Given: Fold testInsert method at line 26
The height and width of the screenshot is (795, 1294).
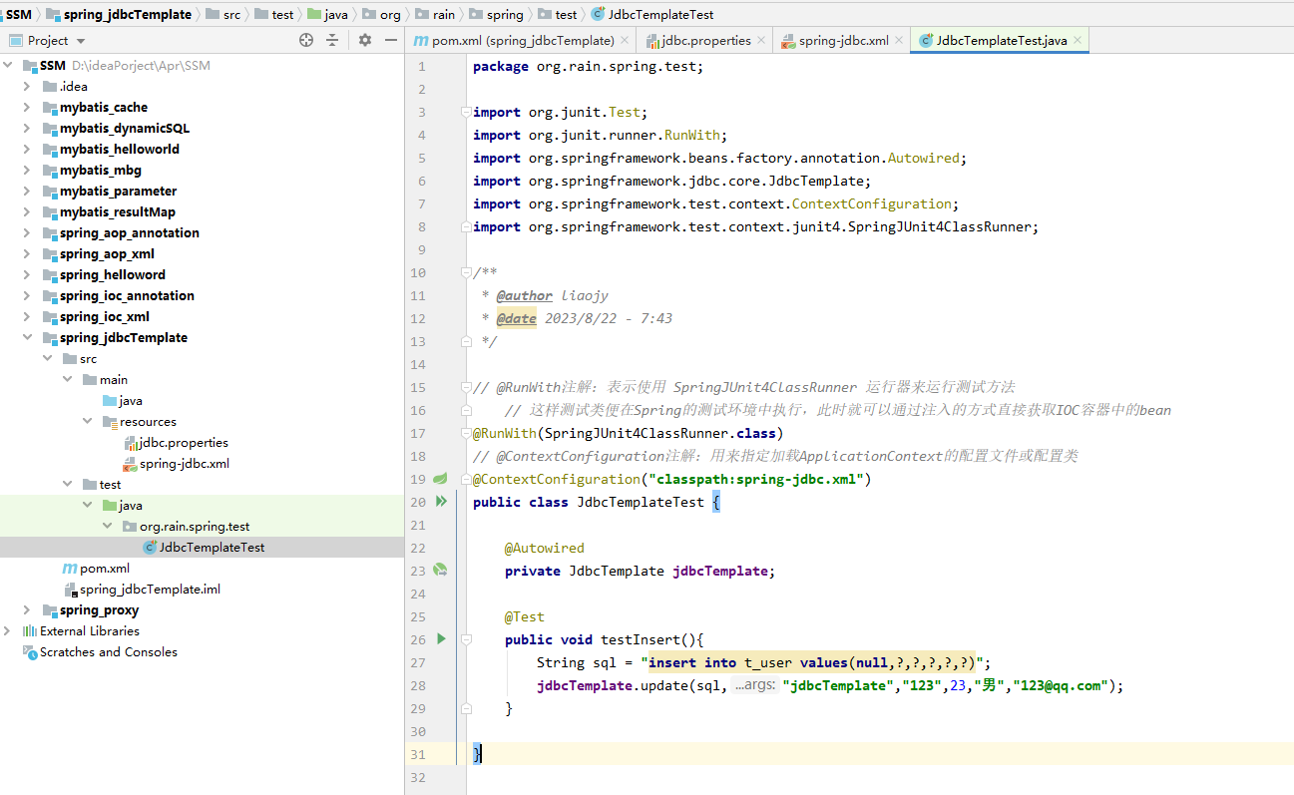Looking at the screenshot, I should pos(466,639).
